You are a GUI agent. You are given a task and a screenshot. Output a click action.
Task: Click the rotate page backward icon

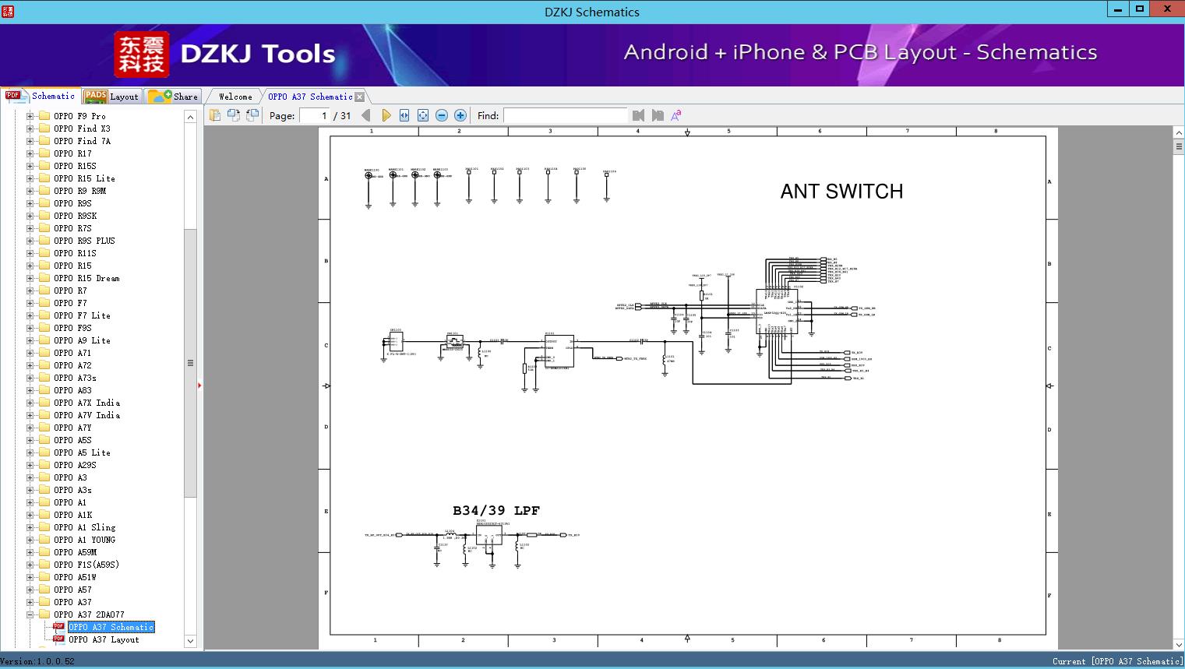coord(252,115)
